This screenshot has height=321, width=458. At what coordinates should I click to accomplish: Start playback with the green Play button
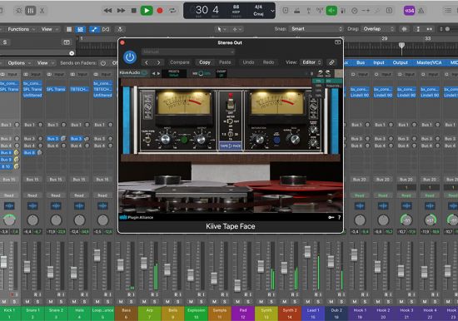[147, 11]
